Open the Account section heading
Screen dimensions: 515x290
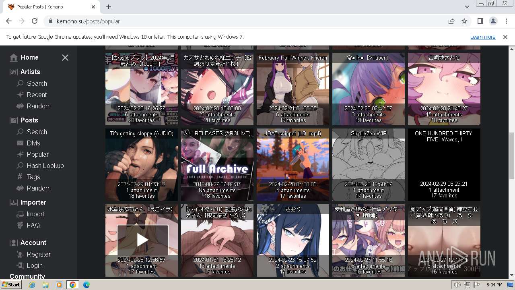tap(28, 242)
